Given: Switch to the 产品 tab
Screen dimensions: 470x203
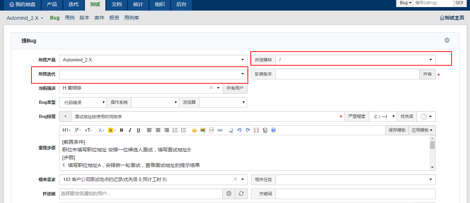Looking at the screenshot, I should tap(52, 5).
